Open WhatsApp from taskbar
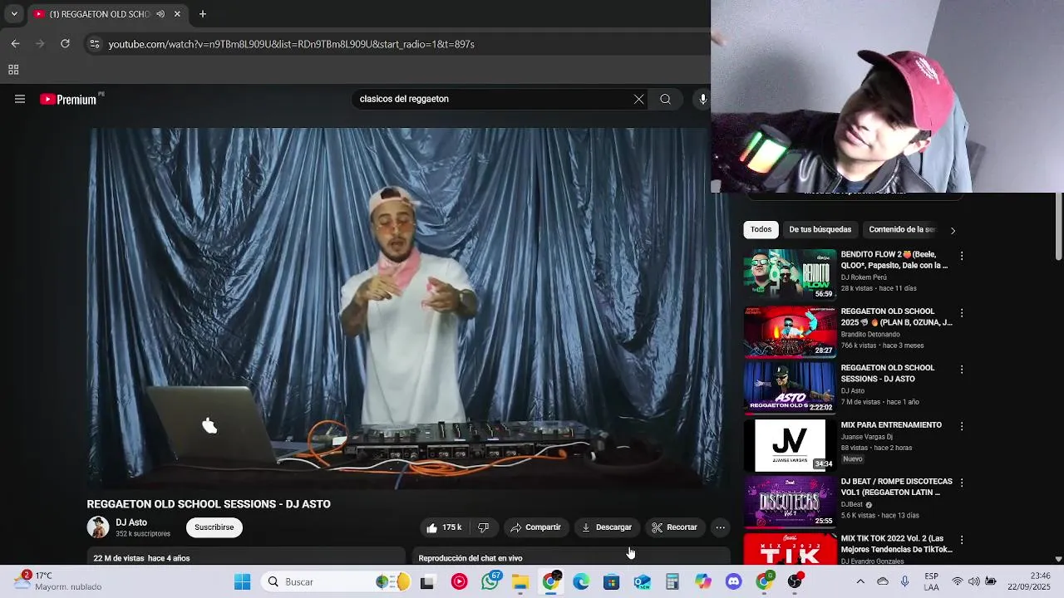1064x598 pixels. [x=490, y=582]
